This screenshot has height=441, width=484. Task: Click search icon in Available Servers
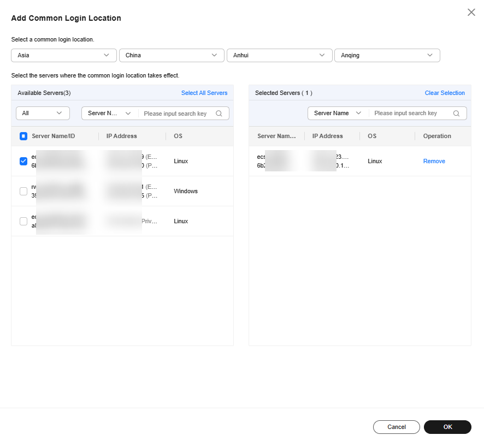point(219,114)
